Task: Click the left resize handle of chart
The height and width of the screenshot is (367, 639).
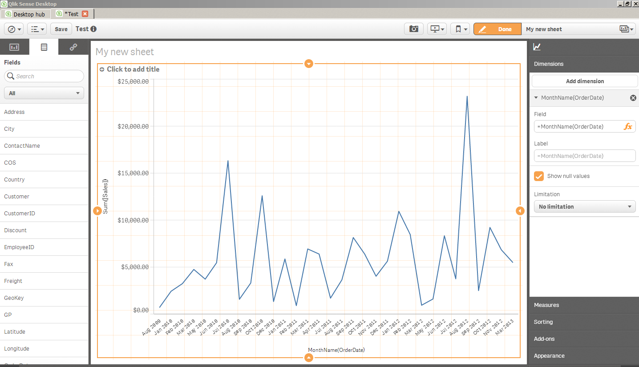Action: pos(97,210)
